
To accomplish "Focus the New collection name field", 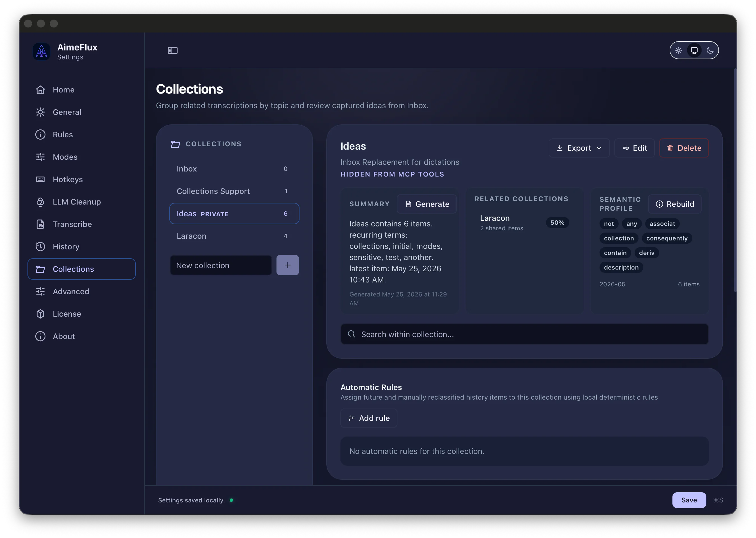I will (221, 265).
